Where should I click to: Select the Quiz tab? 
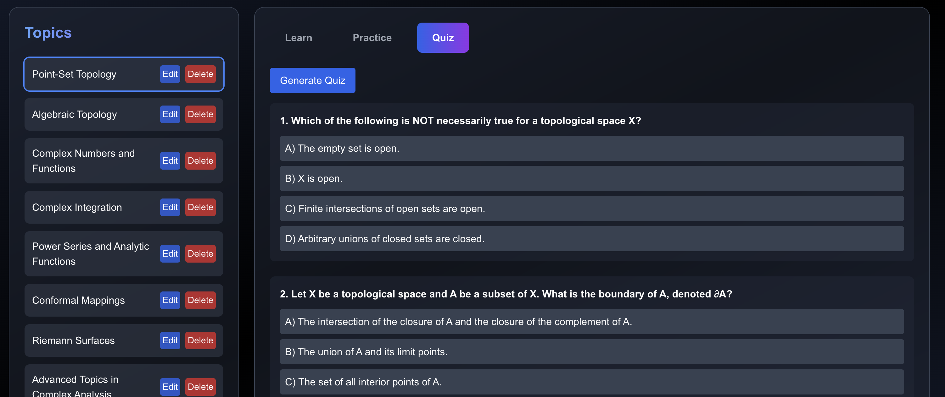443,38
